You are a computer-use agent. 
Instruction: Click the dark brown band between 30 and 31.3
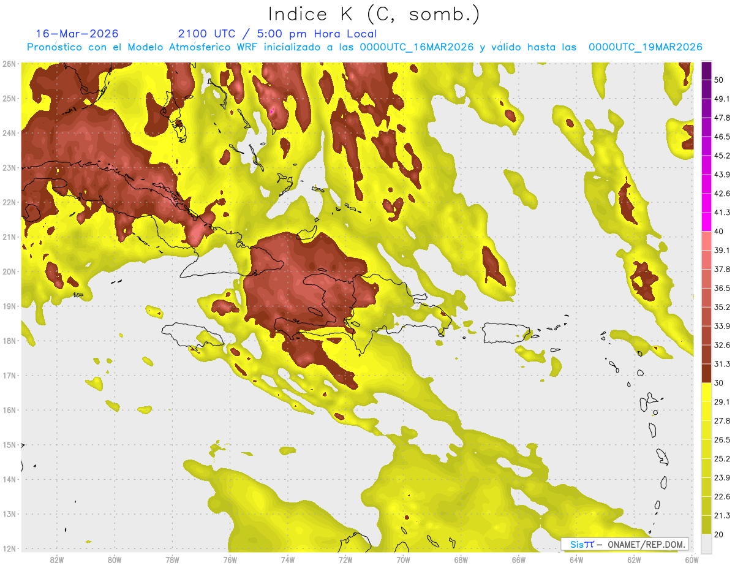pyautogui.click(x=706, y=373)
